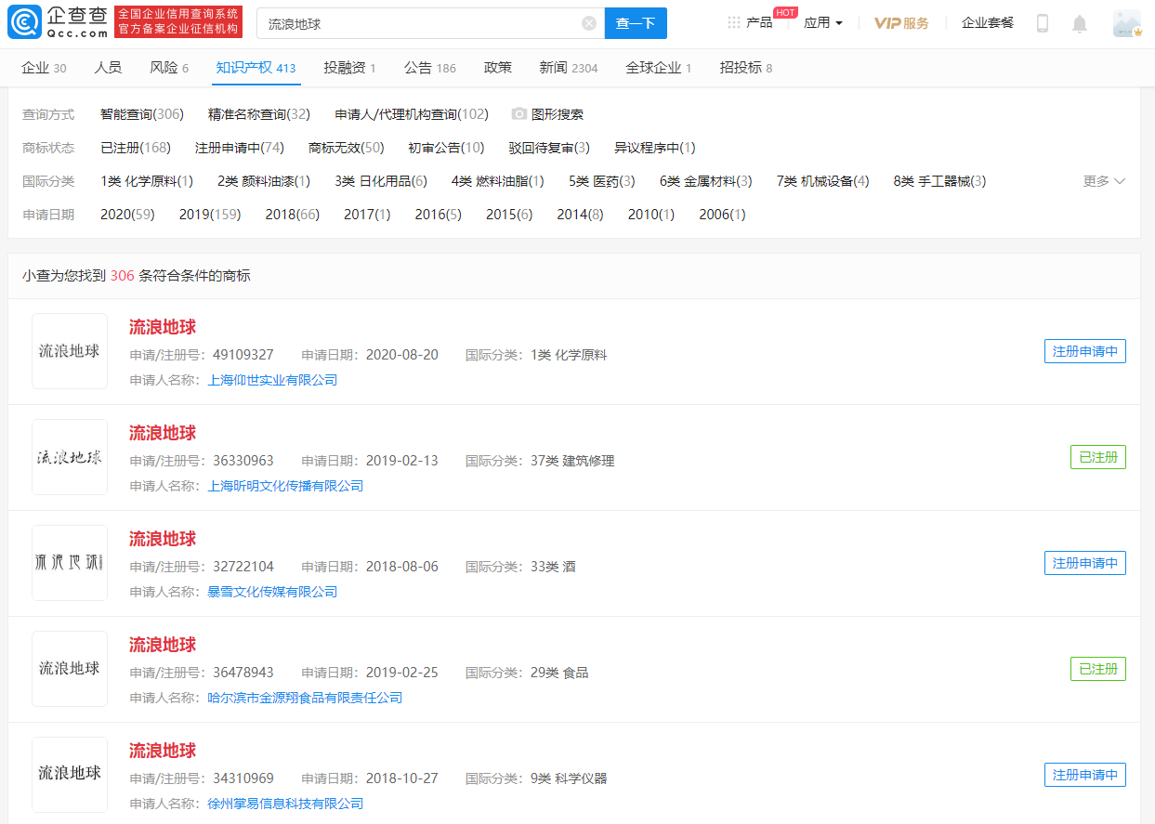The height and width of the screenshot is (824, 1155).
Task: Filter by status 商标无效(50)
Action: click(347, 148)
